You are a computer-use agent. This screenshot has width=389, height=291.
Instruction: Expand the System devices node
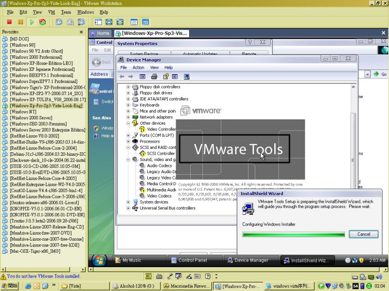pos(128,202)
